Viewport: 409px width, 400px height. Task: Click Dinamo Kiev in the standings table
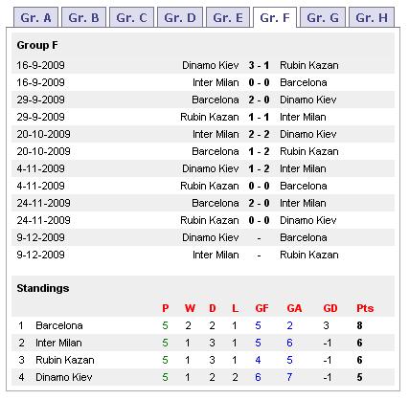[64, 377]
